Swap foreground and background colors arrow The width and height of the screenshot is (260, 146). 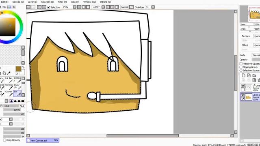[x=23, y=67]
